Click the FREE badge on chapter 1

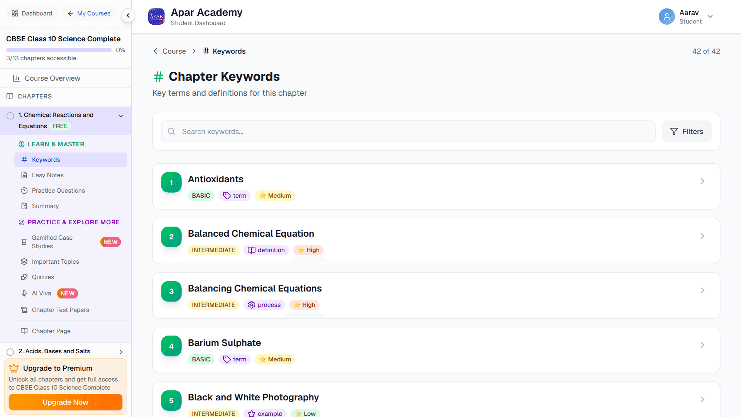[60, 126]
